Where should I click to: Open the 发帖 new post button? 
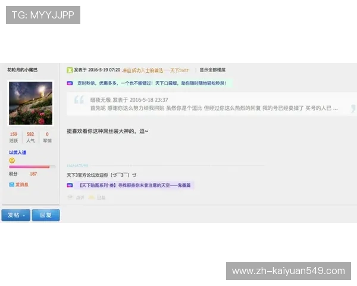[15, 215]
